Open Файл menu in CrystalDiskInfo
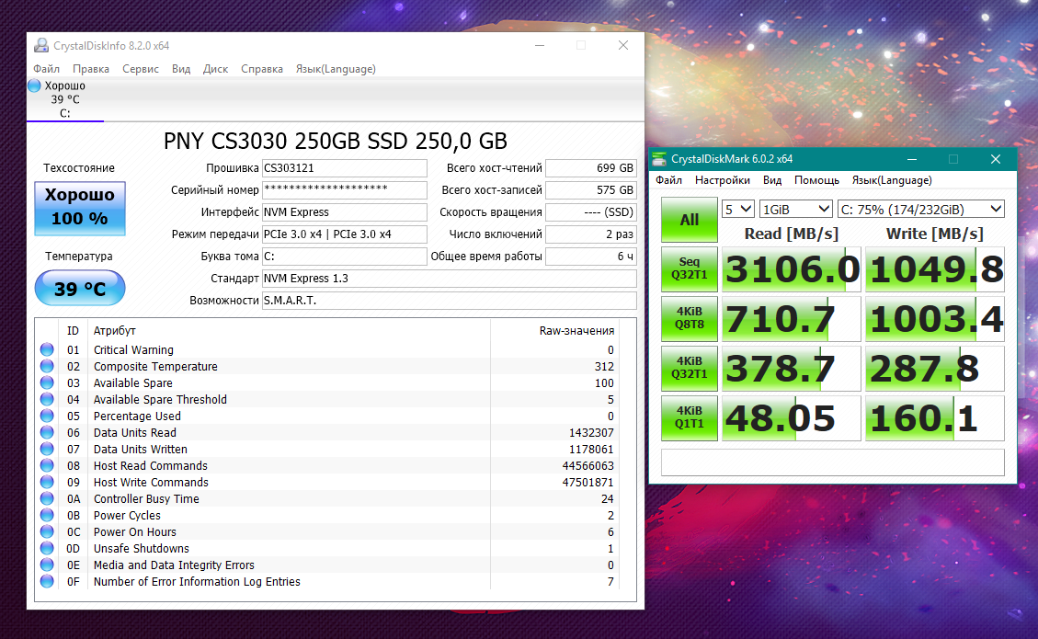Viewport: 1038px width, 639px height. click(x=46, y=69)
